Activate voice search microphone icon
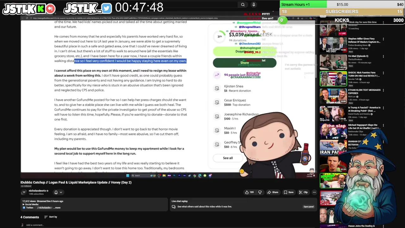The height and width of the screenshot is (228, 405). (x=253, y=5)
